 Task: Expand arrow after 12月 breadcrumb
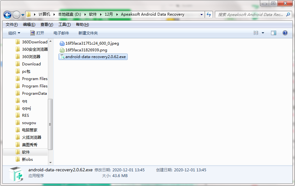pyautogui.click(x=117, y=14)
